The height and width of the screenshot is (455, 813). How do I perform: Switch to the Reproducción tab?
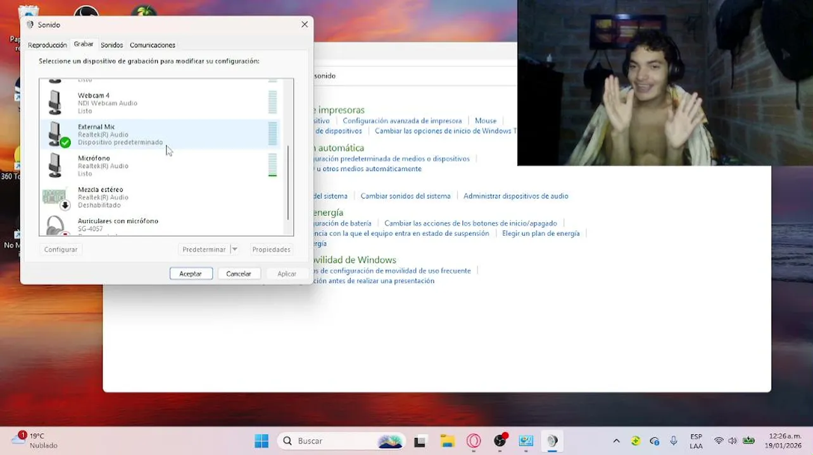point(47,45)
